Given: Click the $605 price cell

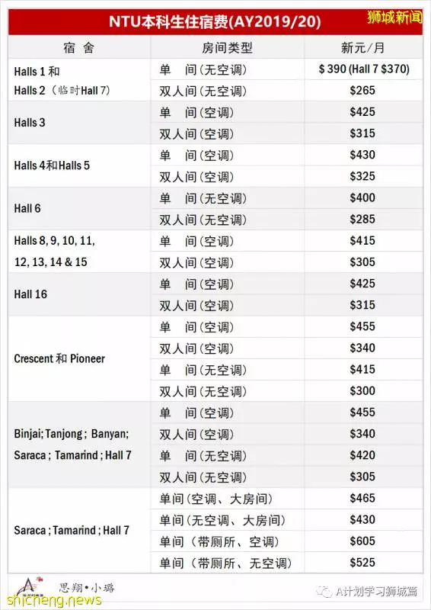Looking at the screenshot, I should point(363,541).
